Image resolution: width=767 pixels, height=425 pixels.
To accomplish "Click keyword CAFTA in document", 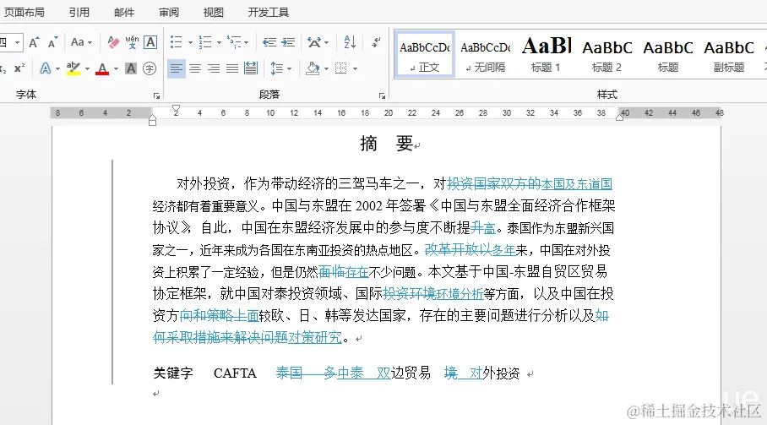I will click(x=235, y=373).
